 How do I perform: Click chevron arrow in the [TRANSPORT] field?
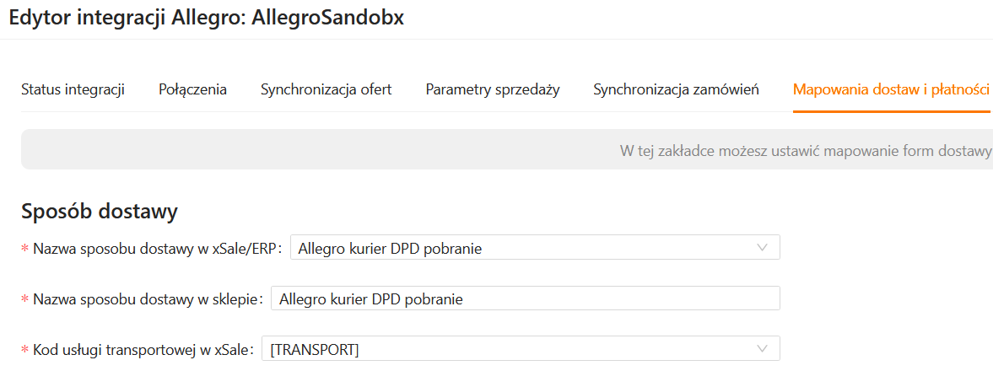(763, 349)
